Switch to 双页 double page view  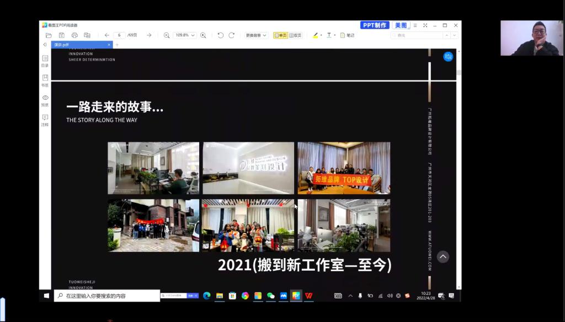[295, 35]
